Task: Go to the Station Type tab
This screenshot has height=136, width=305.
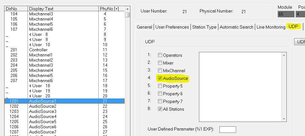Action: pos(204,27)
